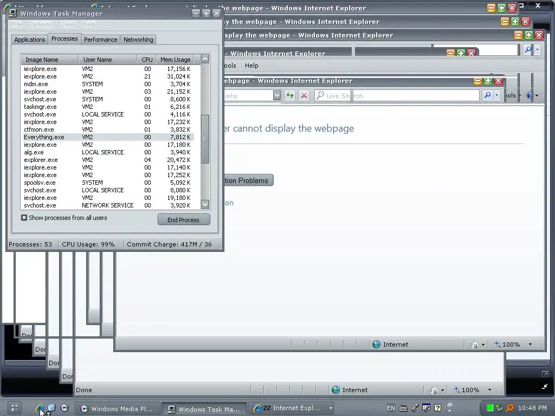
Task: Switch to the Applications tab
Action: pos(30,40)
